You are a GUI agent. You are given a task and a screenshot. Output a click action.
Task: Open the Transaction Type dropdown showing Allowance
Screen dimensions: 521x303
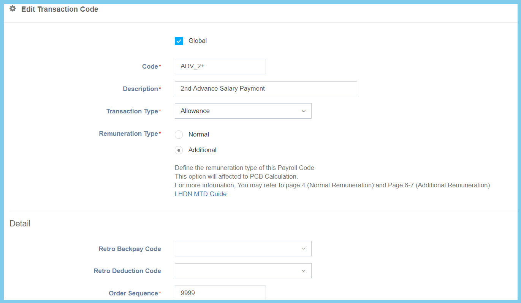pos(243,111)
